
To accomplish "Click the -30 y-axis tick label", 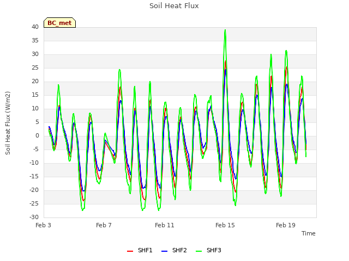I will (x=34, y=217).
